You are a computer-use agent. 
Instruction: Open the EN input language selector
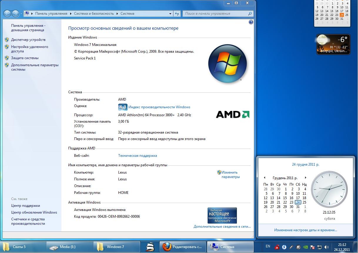click(x=268, y=246)
